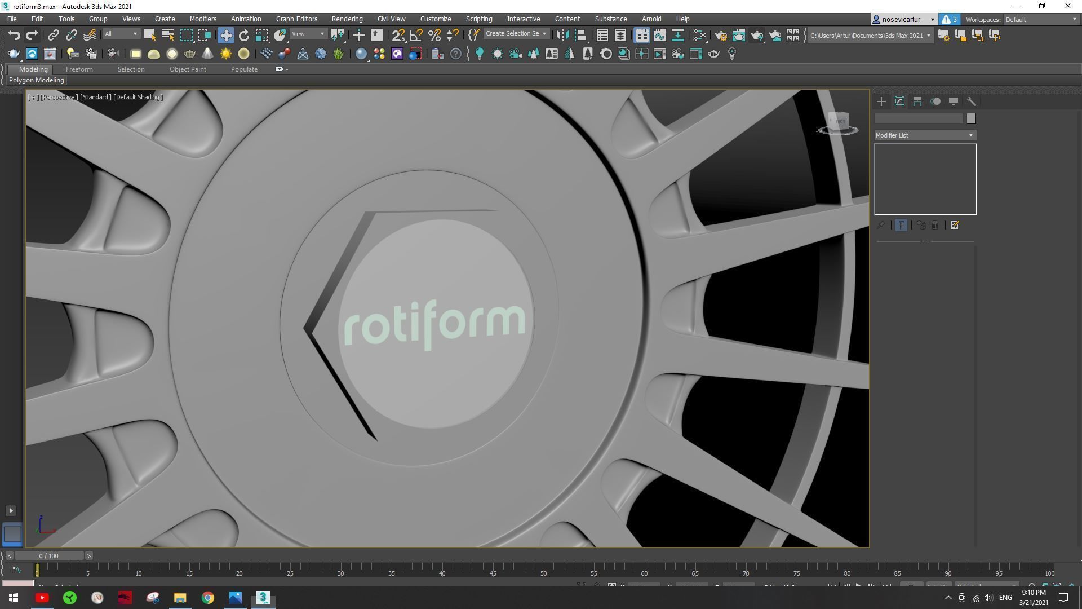Screen dimensions: 1082x609
Task: Click the yellow Sun light icon
Action: (225, 54)
